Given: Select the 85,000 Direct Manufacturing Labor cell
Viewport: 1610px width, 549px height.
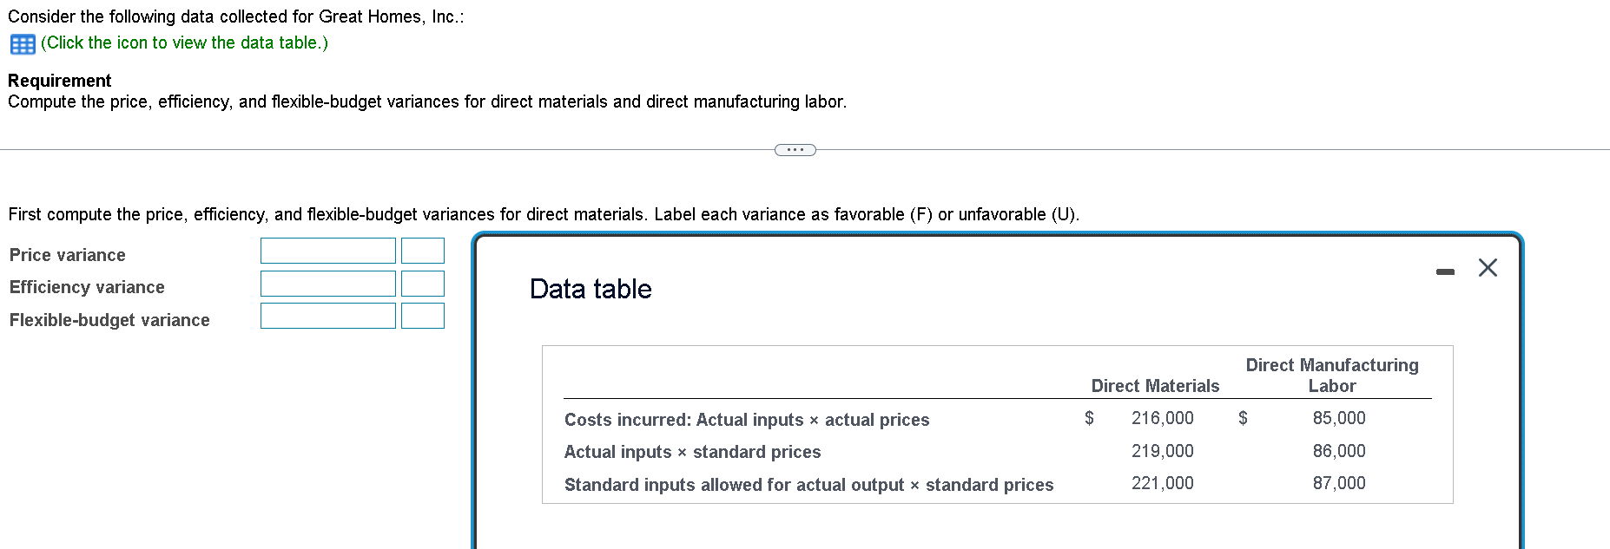Looking at the screenshot, I should (x=1338, y=418).
